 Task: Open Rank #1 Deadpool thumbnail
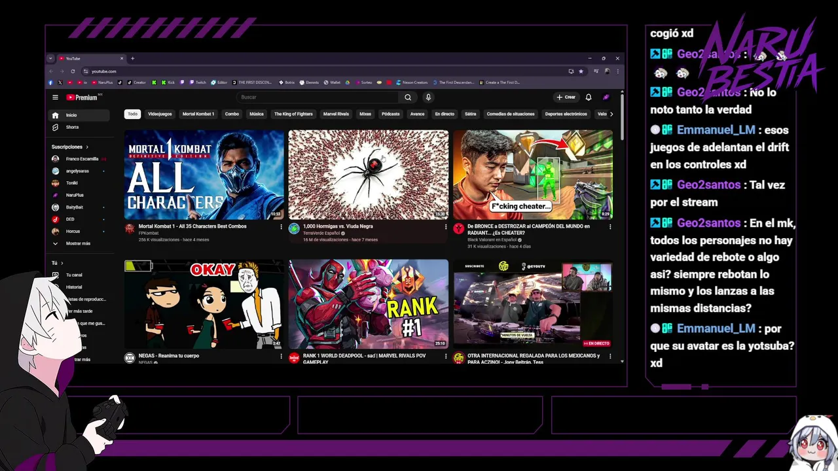369,304
